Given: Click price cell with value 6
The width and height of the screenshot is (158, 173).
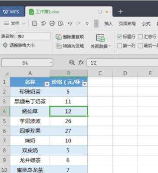Looking at the screenshot, I should (69, 160).
